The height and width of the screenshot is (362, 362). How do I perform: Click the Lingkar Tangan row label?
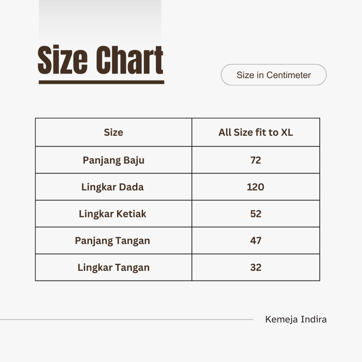click(x=113, y=268)
